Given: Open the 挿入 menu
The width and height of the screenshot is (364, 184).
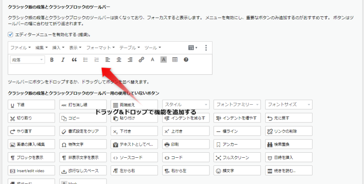Looking at the screenshot, I should tap(58, 48).
